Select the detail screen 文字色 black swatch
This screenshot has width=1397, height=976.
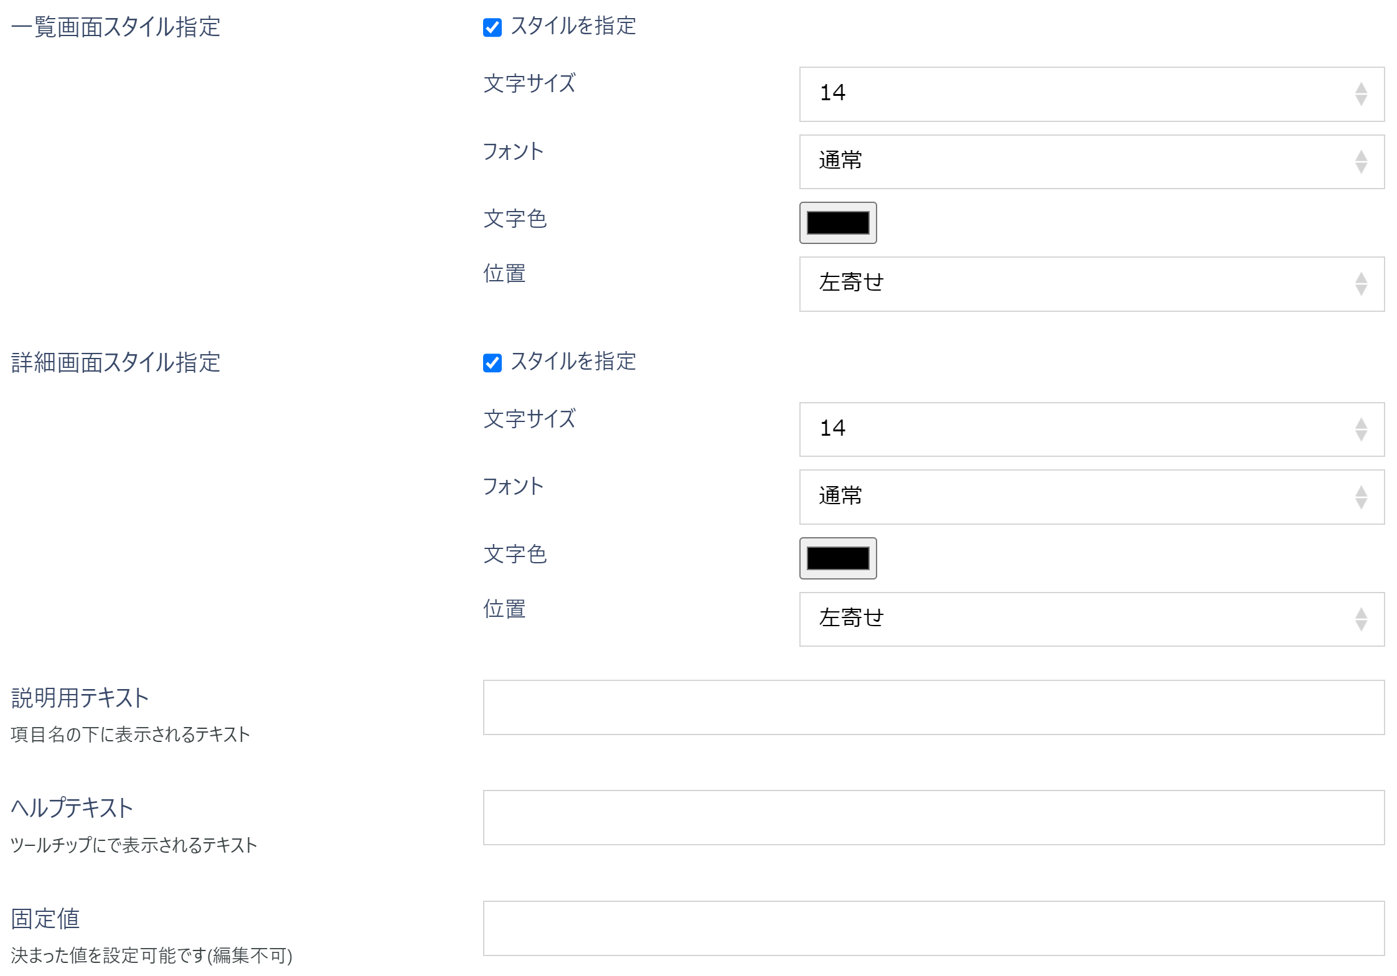837,558
